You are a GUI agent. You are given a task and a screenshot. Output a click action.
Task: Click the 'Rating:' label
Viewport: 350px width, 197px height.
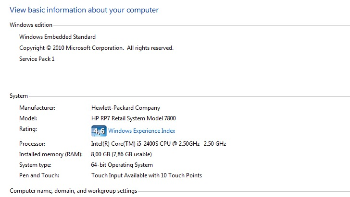(x=28, y=129)
